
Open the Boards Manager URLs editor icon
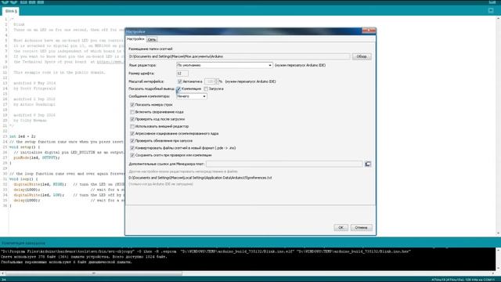click(x=368, y=164)
